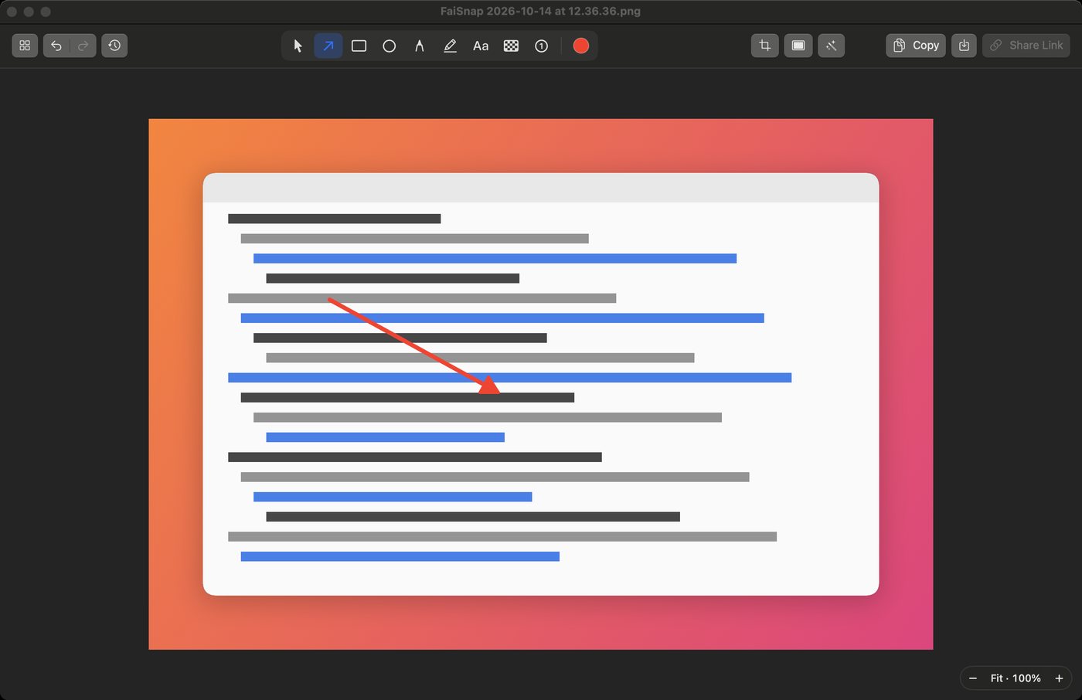1082x700 pixels.
Task: Undo the last annotation
Action: click(56, 46)
